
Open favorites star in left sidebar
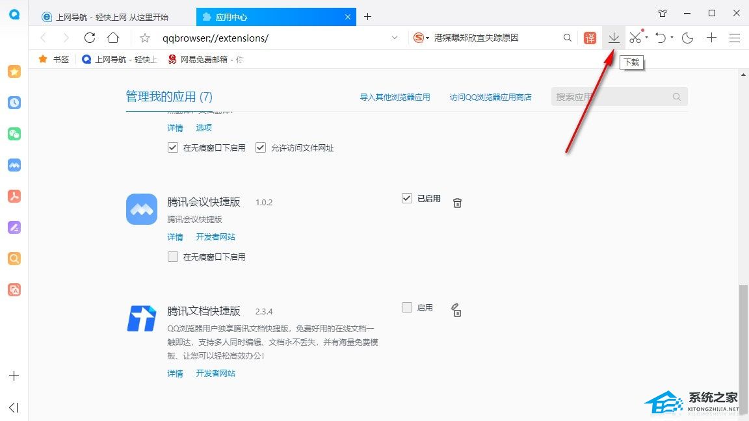(x=14, y=71)
